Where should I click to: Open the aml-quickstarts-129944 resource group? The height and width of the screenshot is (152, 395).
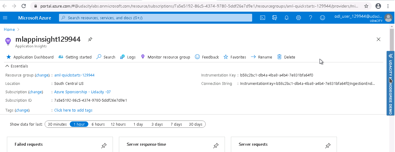[74, 75]
